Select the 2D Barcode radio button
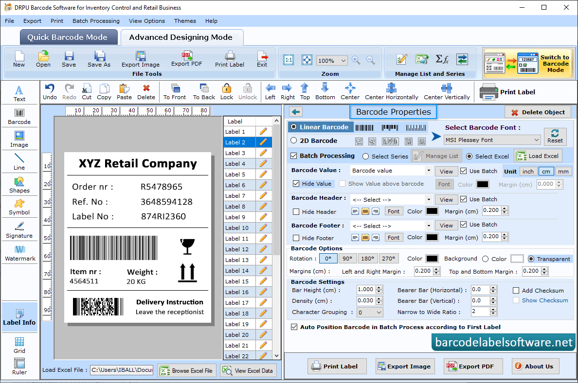 point(294,140)
